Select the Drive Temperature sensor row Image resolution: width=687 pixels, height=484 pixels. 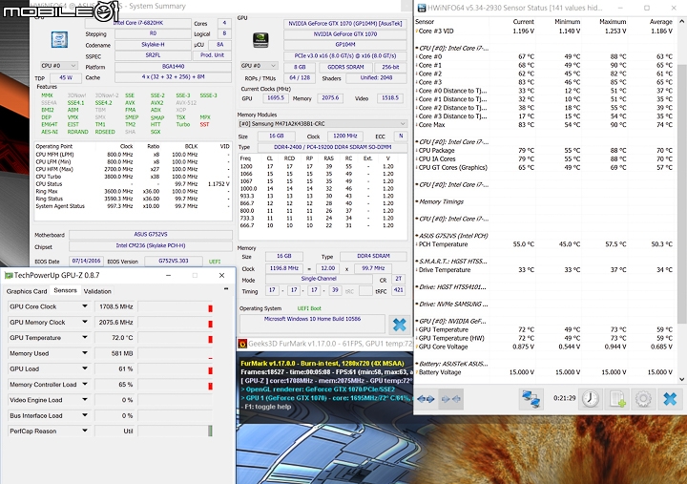tap(546, 269)
